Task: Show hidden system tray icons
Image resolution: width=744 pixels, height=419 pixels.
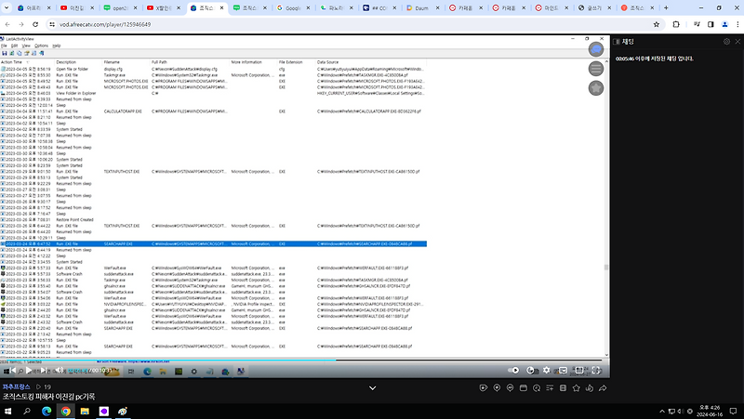Action: [x=662, y=411]
